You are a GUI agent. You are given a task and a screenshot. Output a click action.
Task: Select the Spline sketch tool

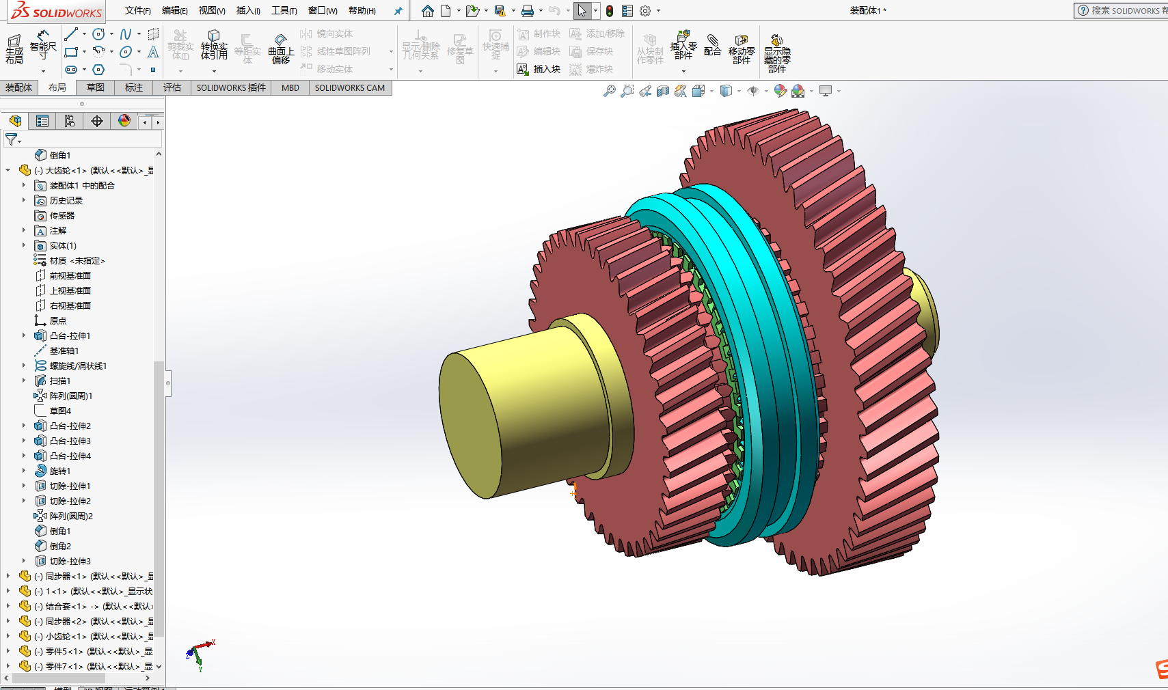coord(126,33)
